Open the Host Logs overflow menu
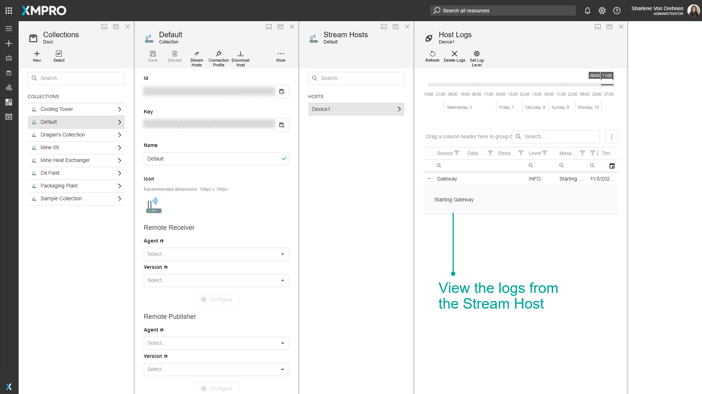This screenshot has height=394, width=702. tap(611, 137)
